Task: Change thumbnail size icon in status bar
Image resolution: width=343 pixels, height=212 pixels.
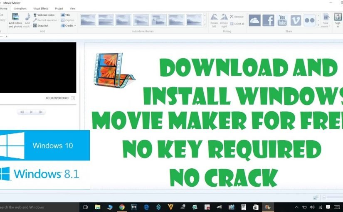Action: (x=316, y=197)
